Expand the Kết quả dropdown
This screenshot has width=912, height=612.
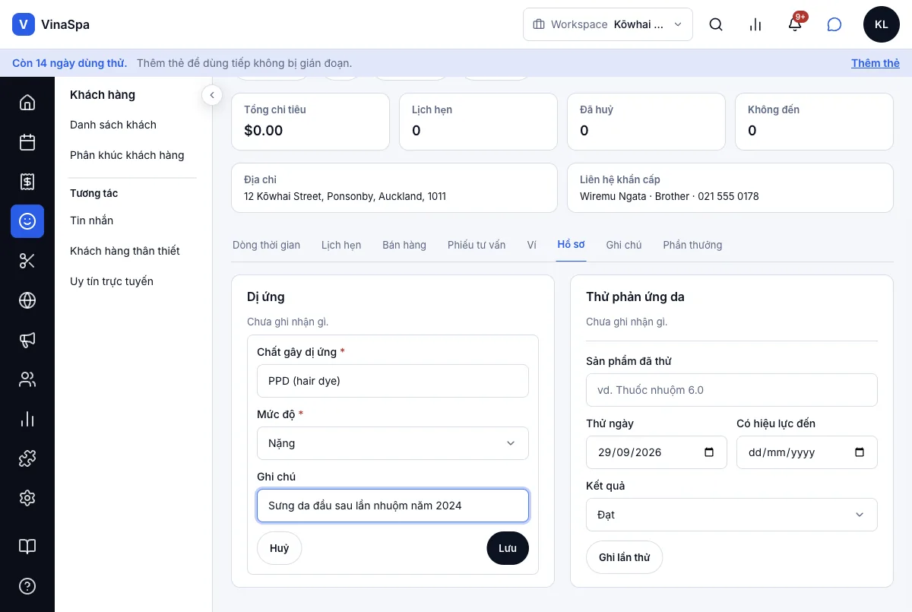click(x=732, y=515)
